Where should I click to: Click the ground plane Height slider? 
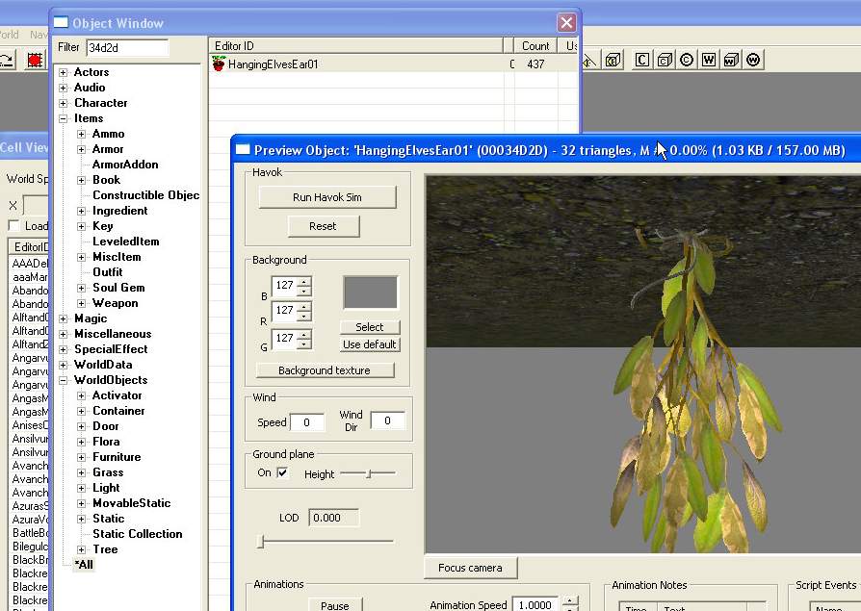point(367,473)
